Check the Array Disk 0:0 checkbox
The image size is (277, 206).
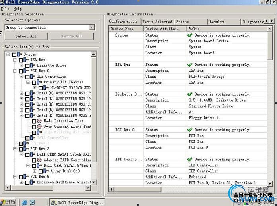pyautogui.click(x=41, y=171)
